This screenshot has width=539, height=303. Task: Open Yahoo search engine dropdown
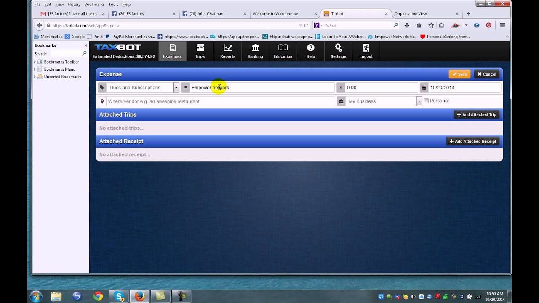click(321, 25)
